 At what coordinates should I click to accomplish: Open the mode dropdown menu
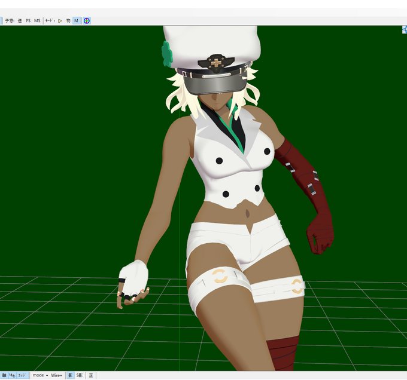point(40,375)
